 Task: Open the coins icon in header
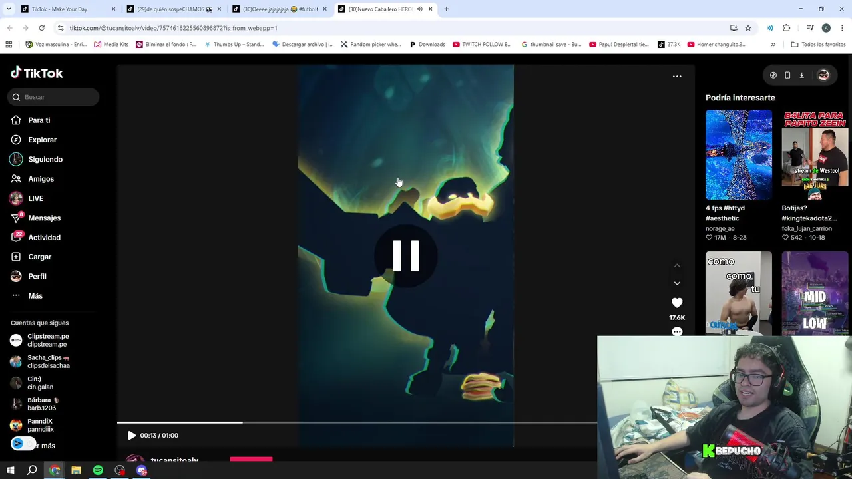[773, 75]
